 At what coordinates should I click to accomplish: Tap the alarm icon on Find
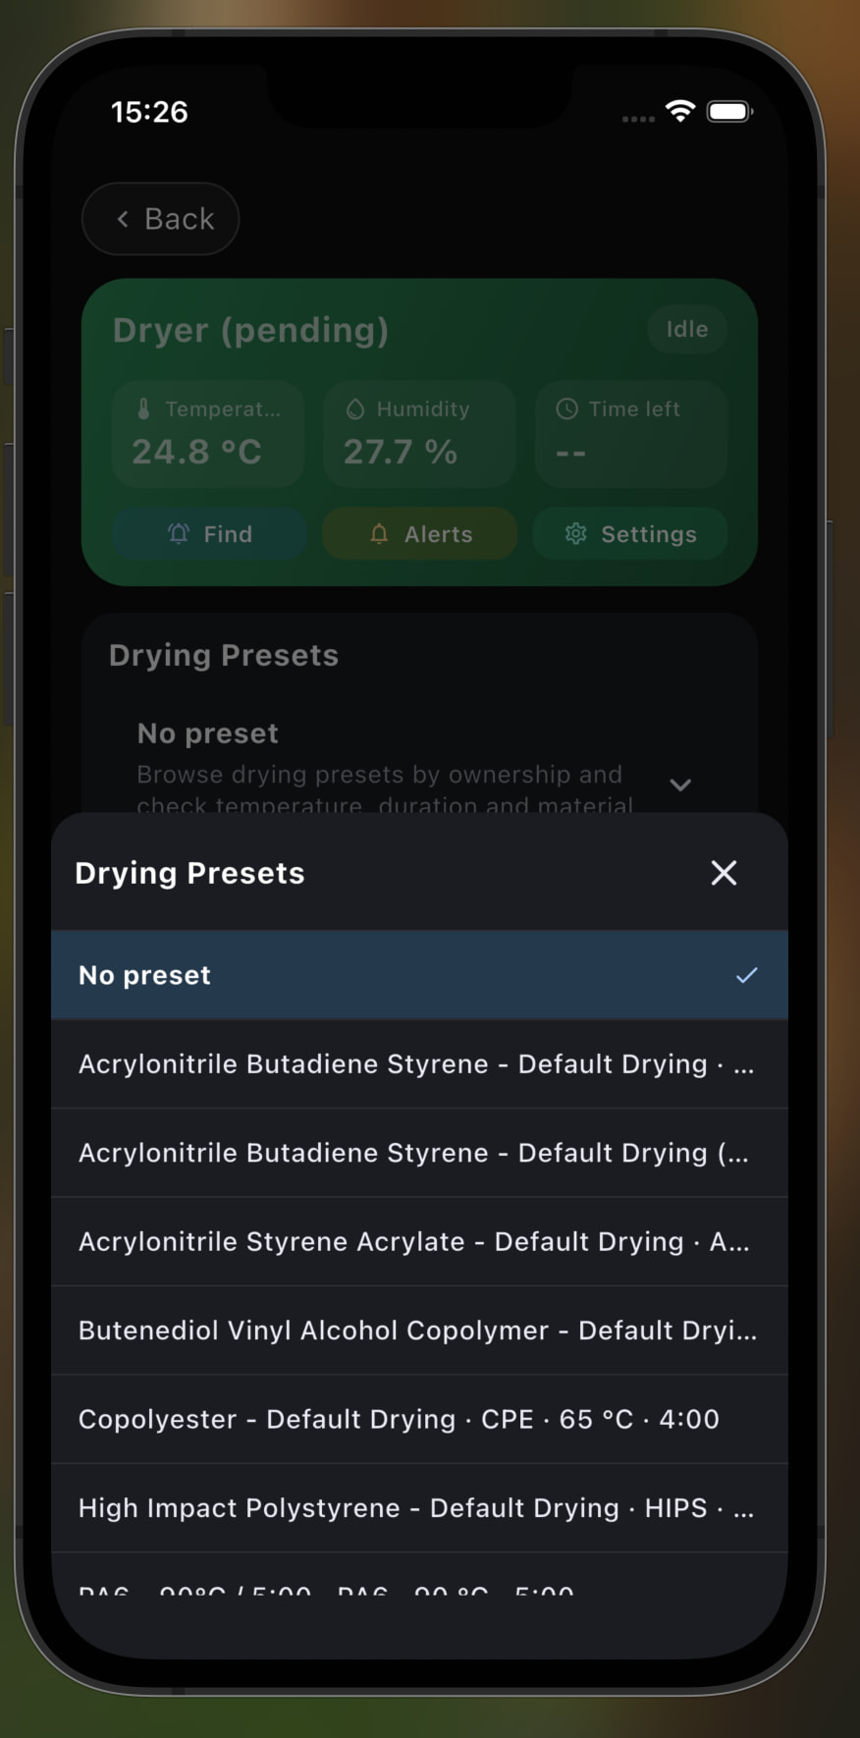[x=179, y=533]
